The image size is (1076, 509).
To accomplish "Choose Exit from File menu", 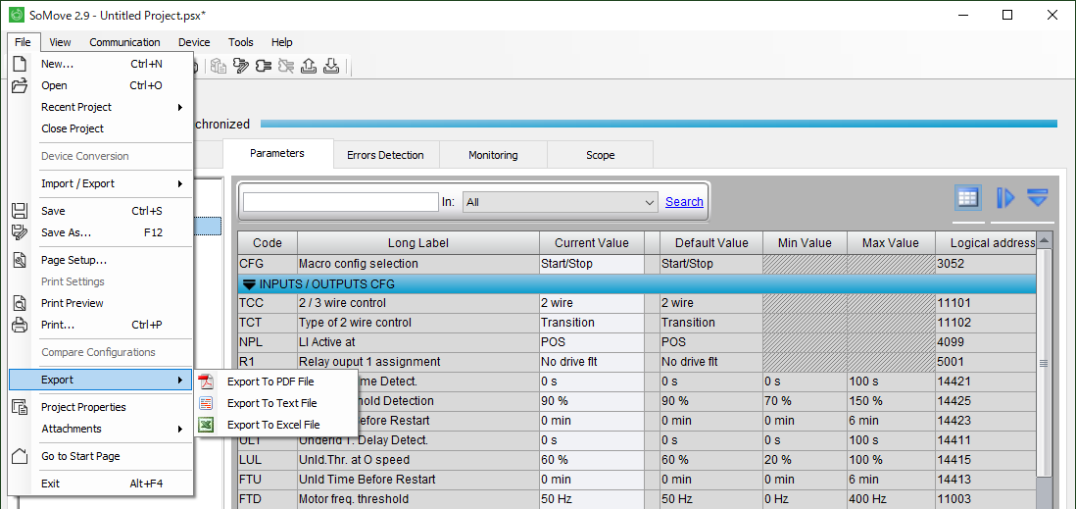I will (x=50, y=484).
